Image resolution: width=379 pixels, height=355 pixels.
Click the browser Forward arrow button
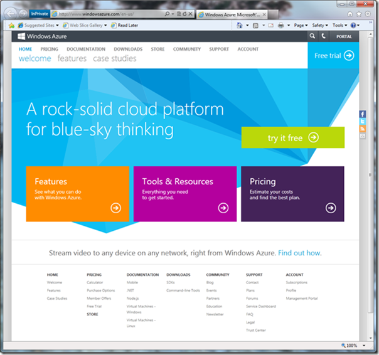(x=23, y=14)
